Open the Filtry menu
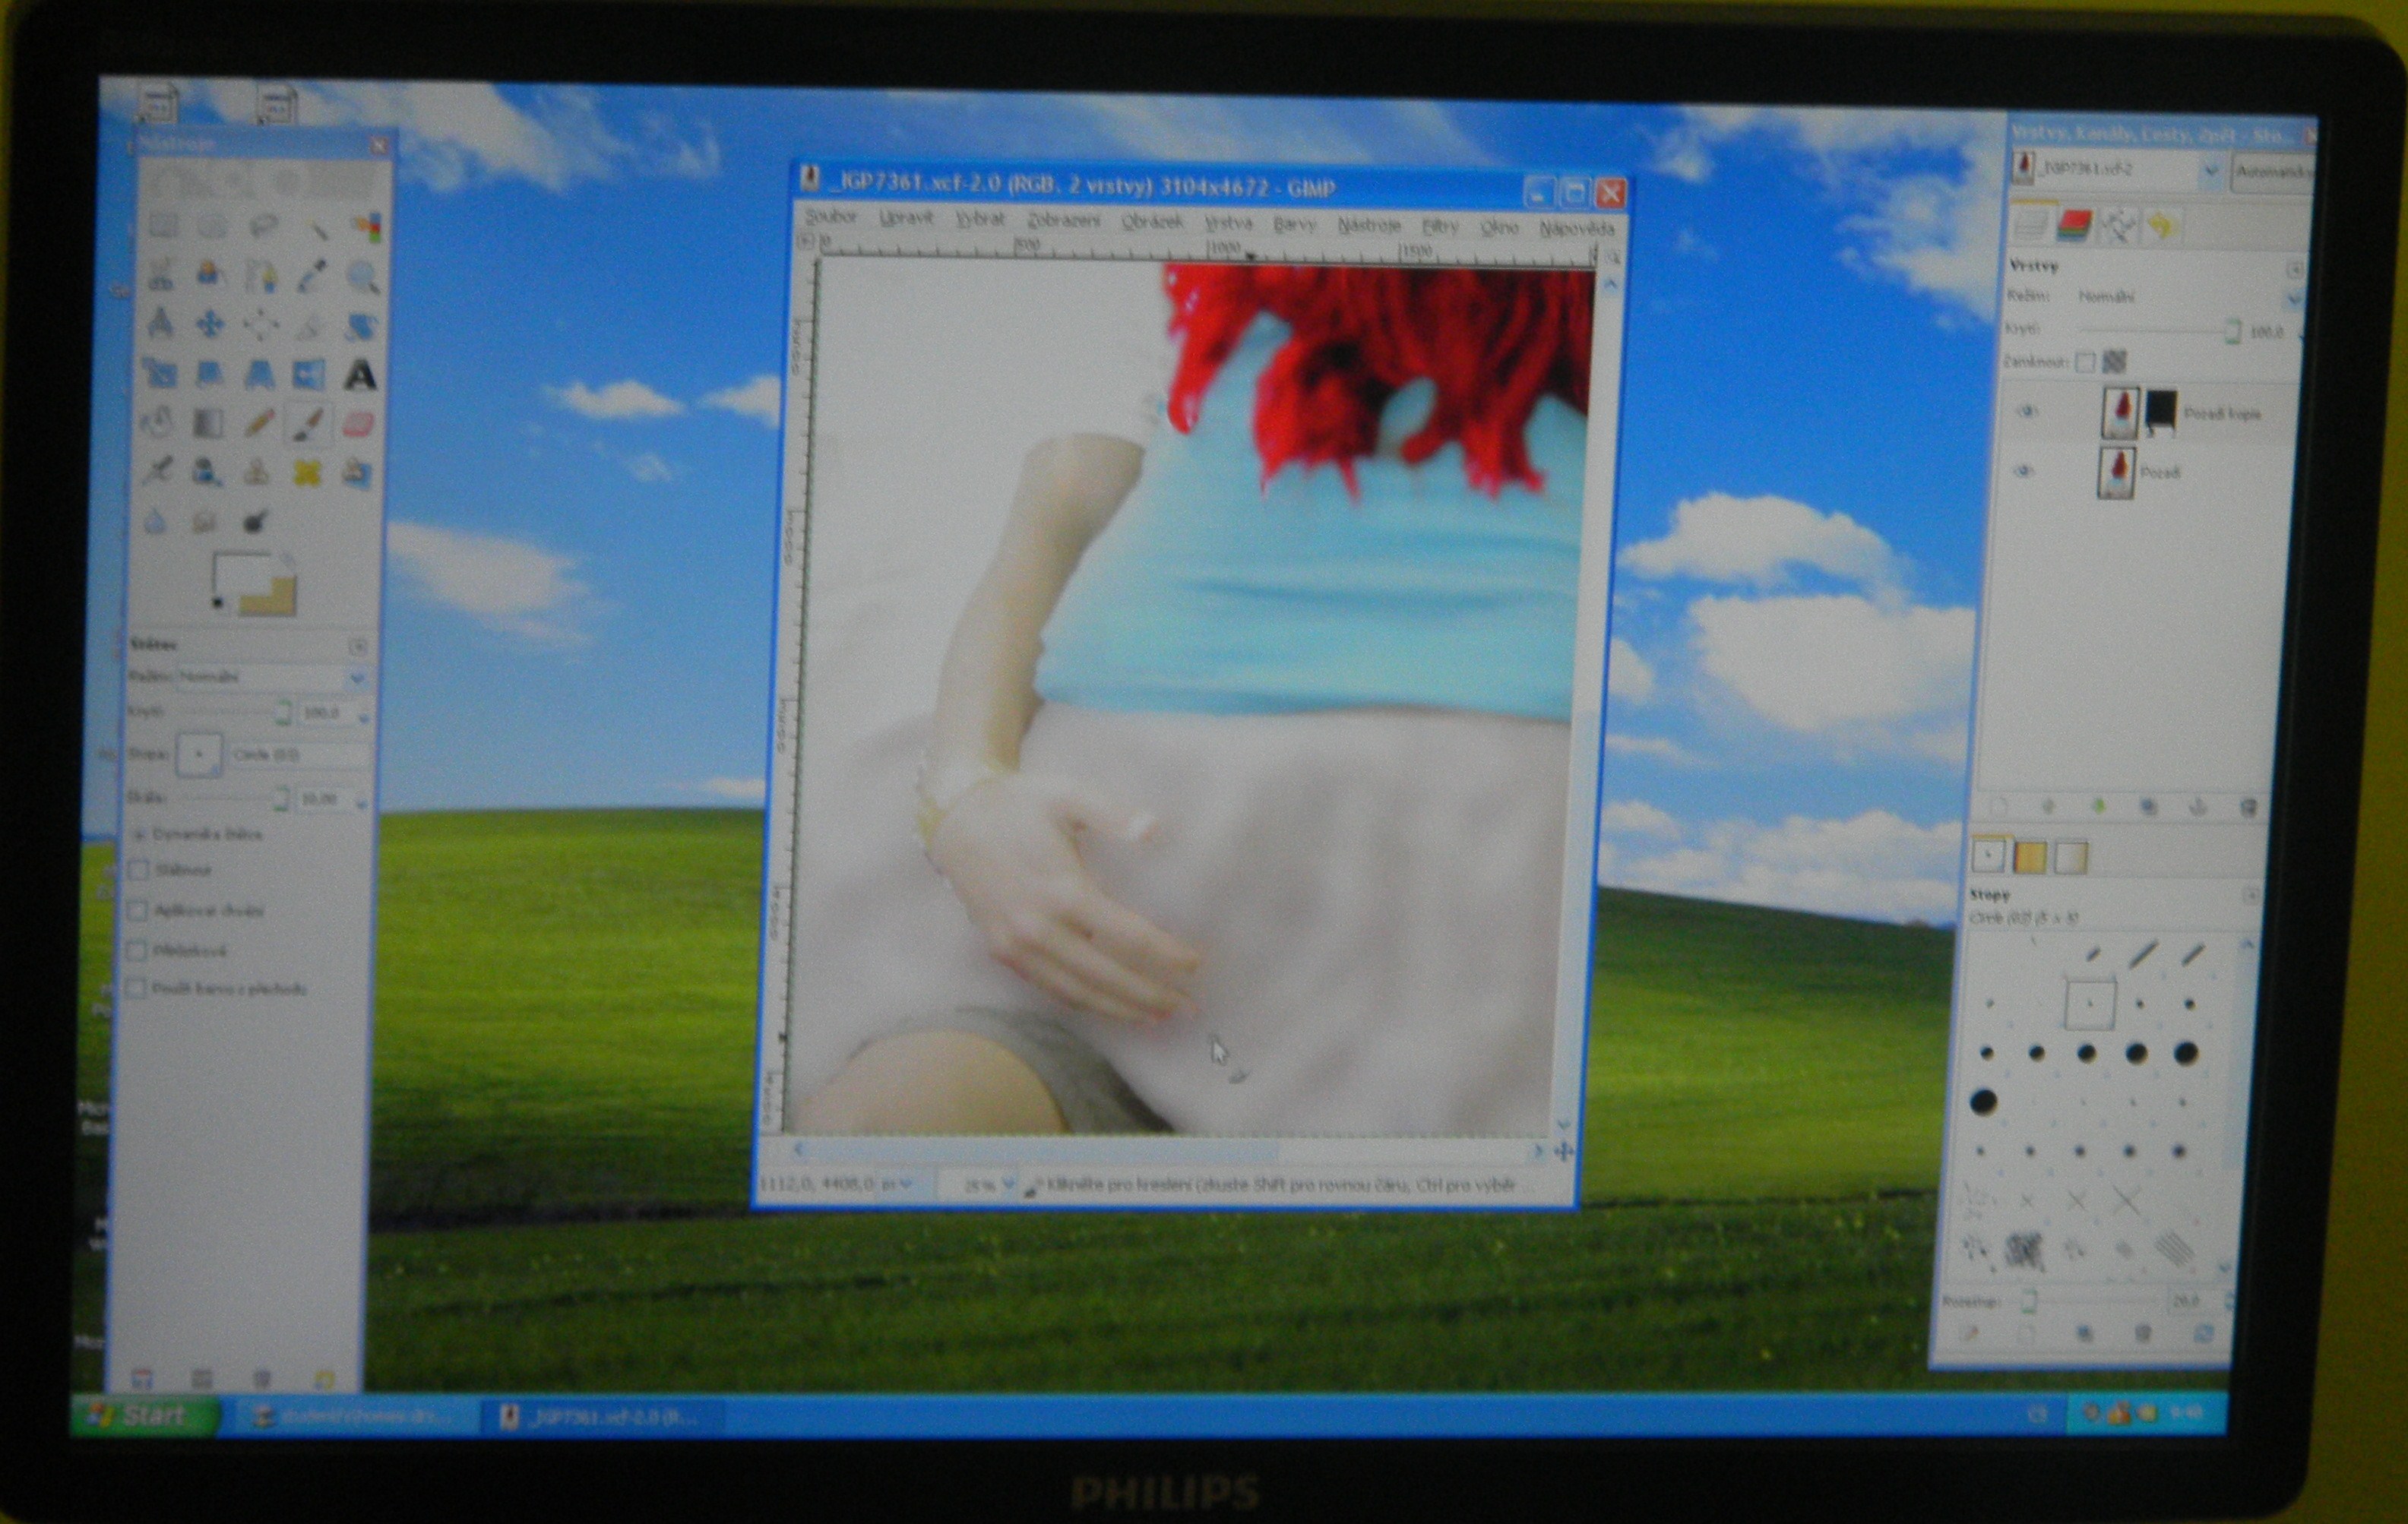The image size is (2408, 1524). coord(1440,228)
